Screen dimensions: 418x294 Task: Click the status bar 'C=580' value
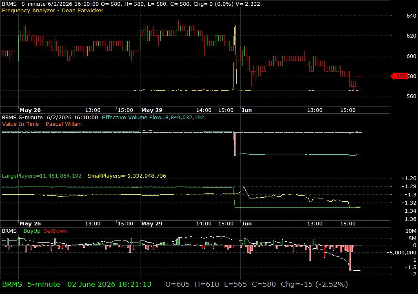click(x=264, y=284)
